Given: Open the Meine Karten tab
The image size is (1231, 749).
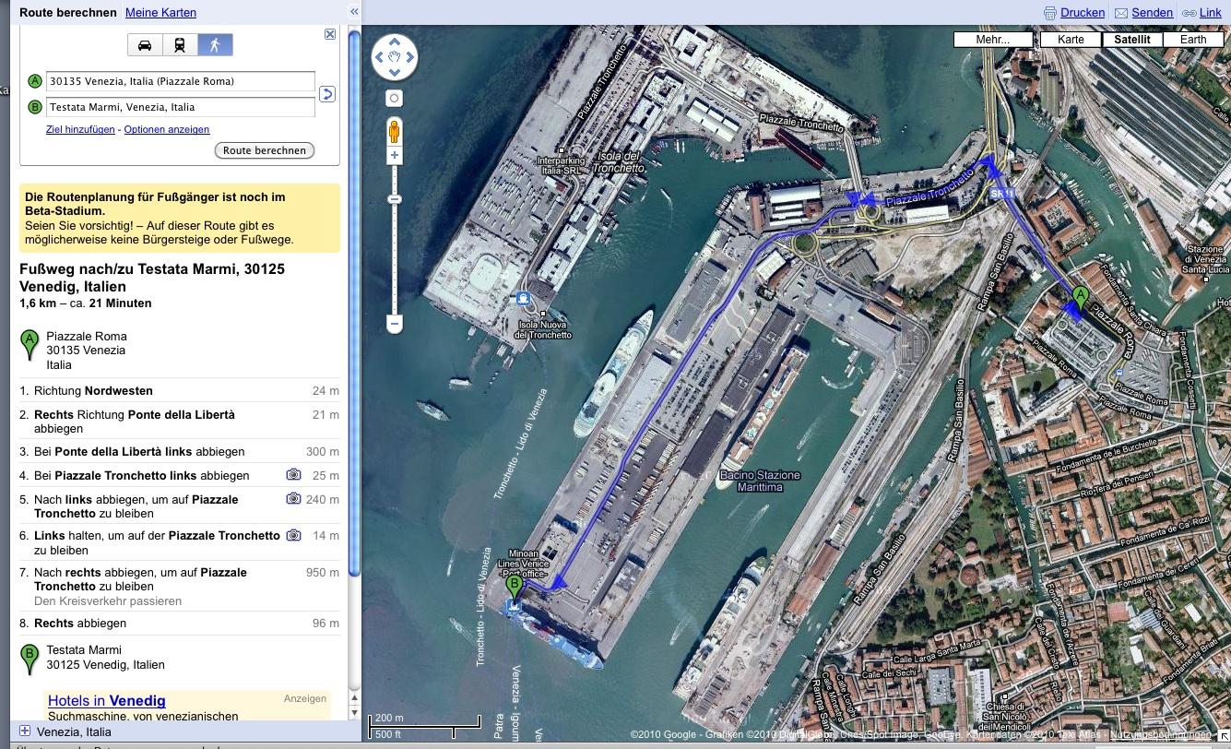Looking at the screenshot, I should pos(160,13).
